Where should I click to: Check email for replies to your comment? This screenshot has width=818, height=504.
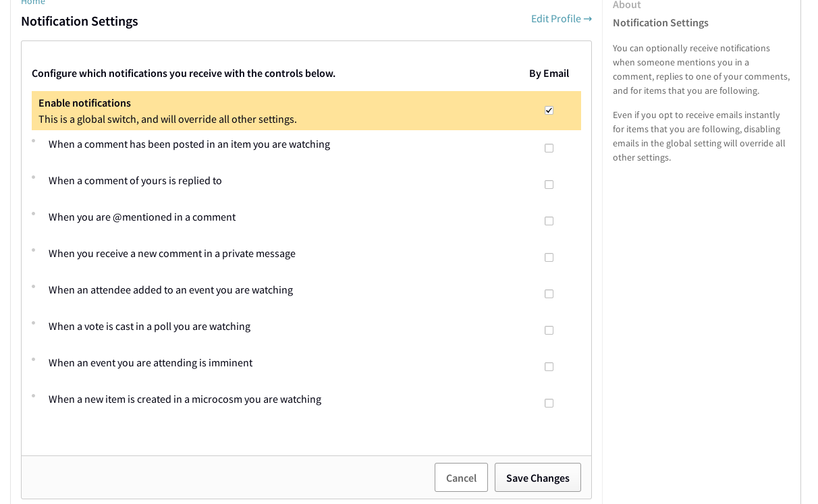549,184
